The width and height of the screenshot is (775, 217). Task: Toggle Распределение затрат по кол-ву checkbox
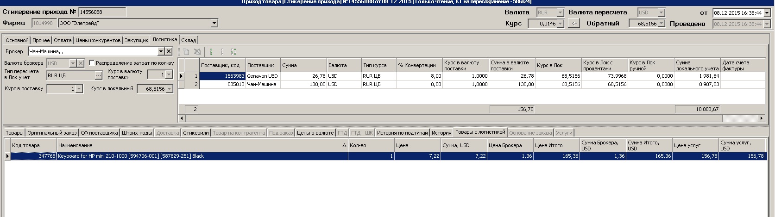[x=92, y=63]
